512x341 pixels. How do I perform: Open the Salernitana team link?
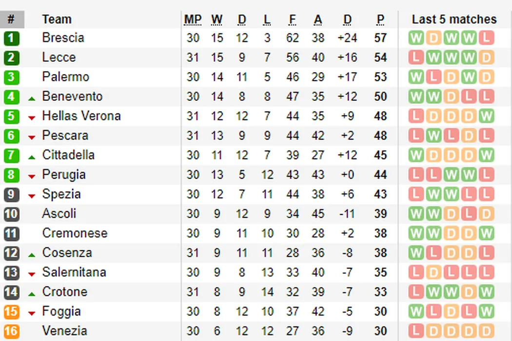tap(74, 272)
